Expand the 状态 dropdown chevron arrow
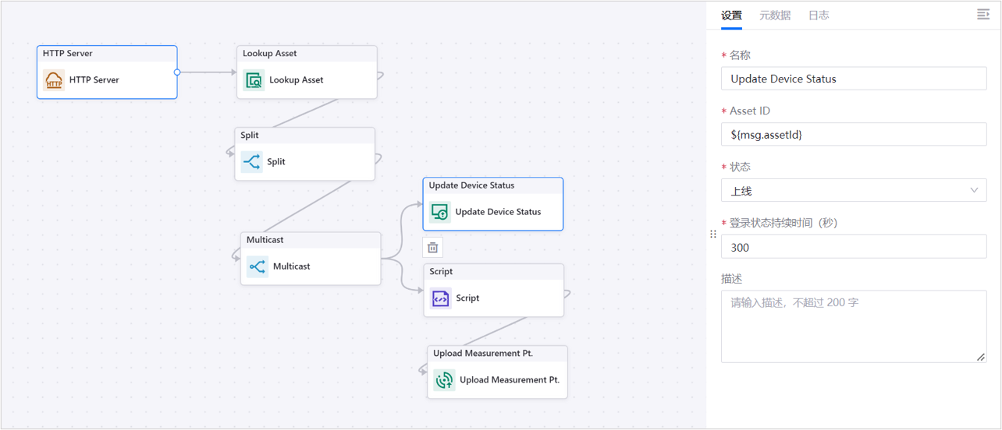 (974, 191)
